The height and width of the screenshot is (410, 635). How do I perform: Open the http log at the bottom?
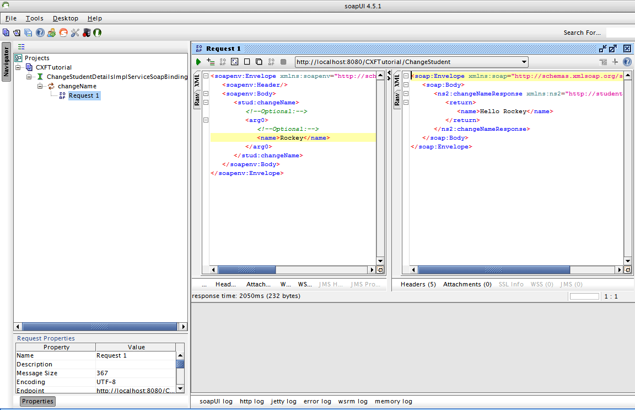click(x=251, y=401)
